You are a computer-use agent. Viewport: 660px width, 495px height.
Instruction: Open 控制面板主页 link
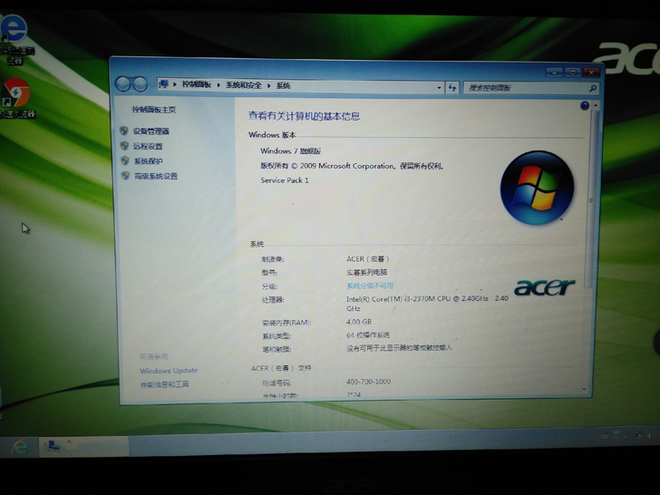pos(153,110)
